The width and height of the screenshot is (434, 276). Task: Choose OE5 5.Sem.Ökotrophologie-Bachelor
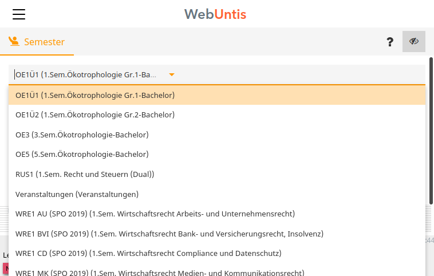pyautogui.click(x=82, y=154)
